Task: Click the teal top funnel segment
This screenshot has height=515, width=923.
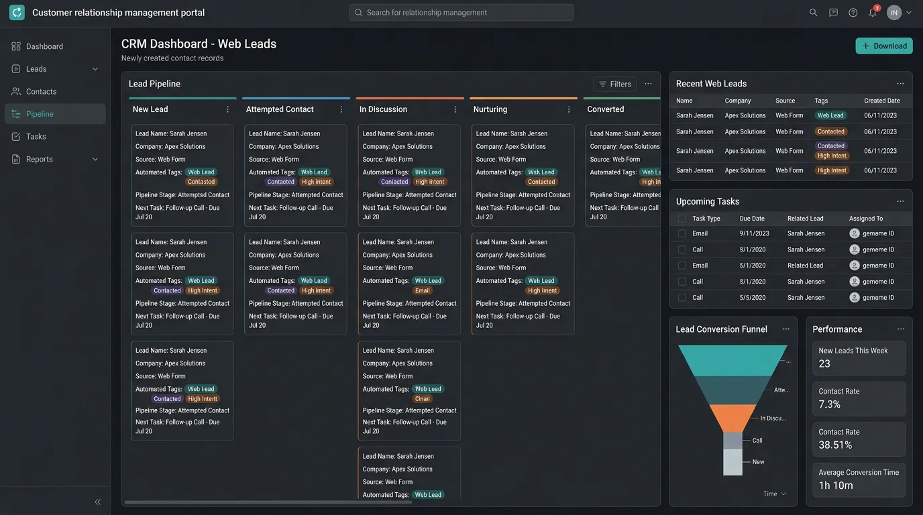Action: 732,360
